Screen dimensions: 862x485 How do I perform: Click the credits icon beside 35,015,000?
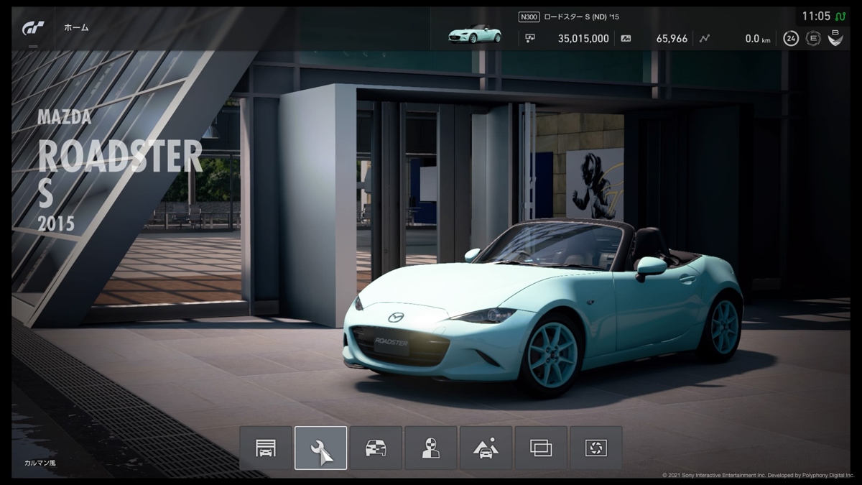[531, 39]
